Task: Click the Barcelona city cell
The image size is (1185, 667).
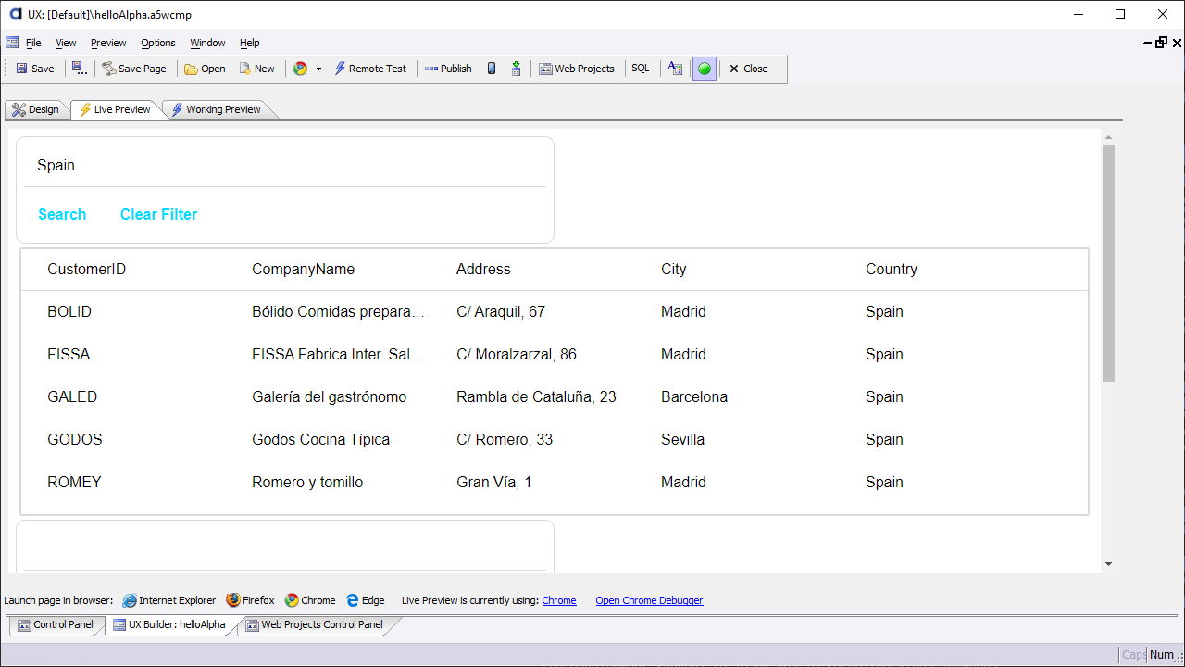Action: [x=694, y=396]
